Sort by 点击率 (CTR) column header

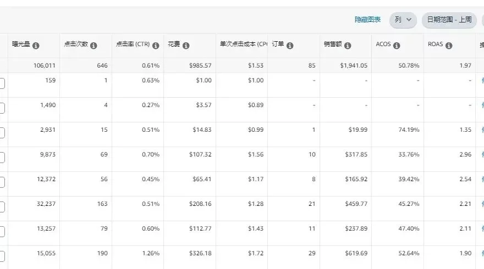tap(133, 44)
